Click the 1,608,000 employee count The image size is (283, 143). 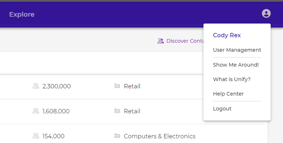click(x=56, y=111)
